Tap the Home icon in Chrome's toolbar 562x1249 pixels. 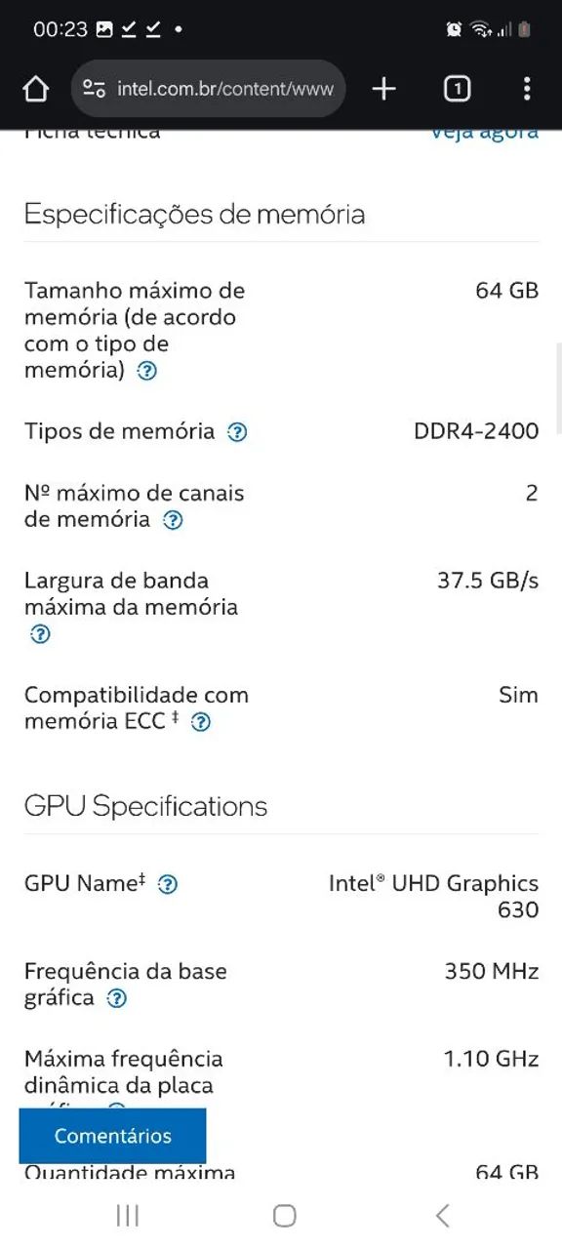coord(36,88)
